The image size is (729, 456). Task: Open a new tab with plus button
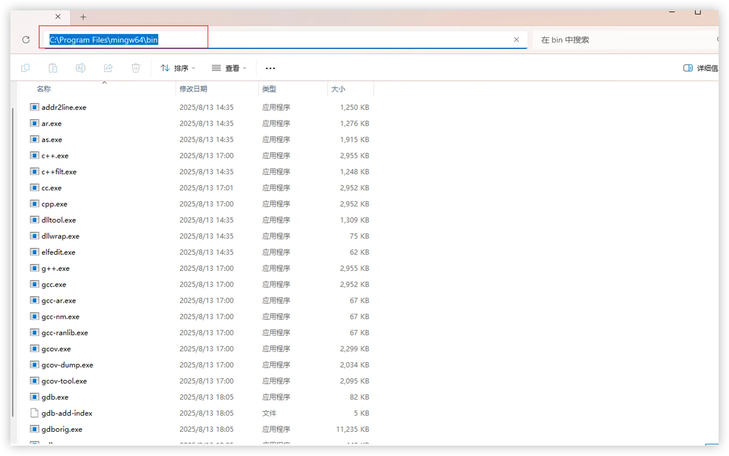[83, 17]
